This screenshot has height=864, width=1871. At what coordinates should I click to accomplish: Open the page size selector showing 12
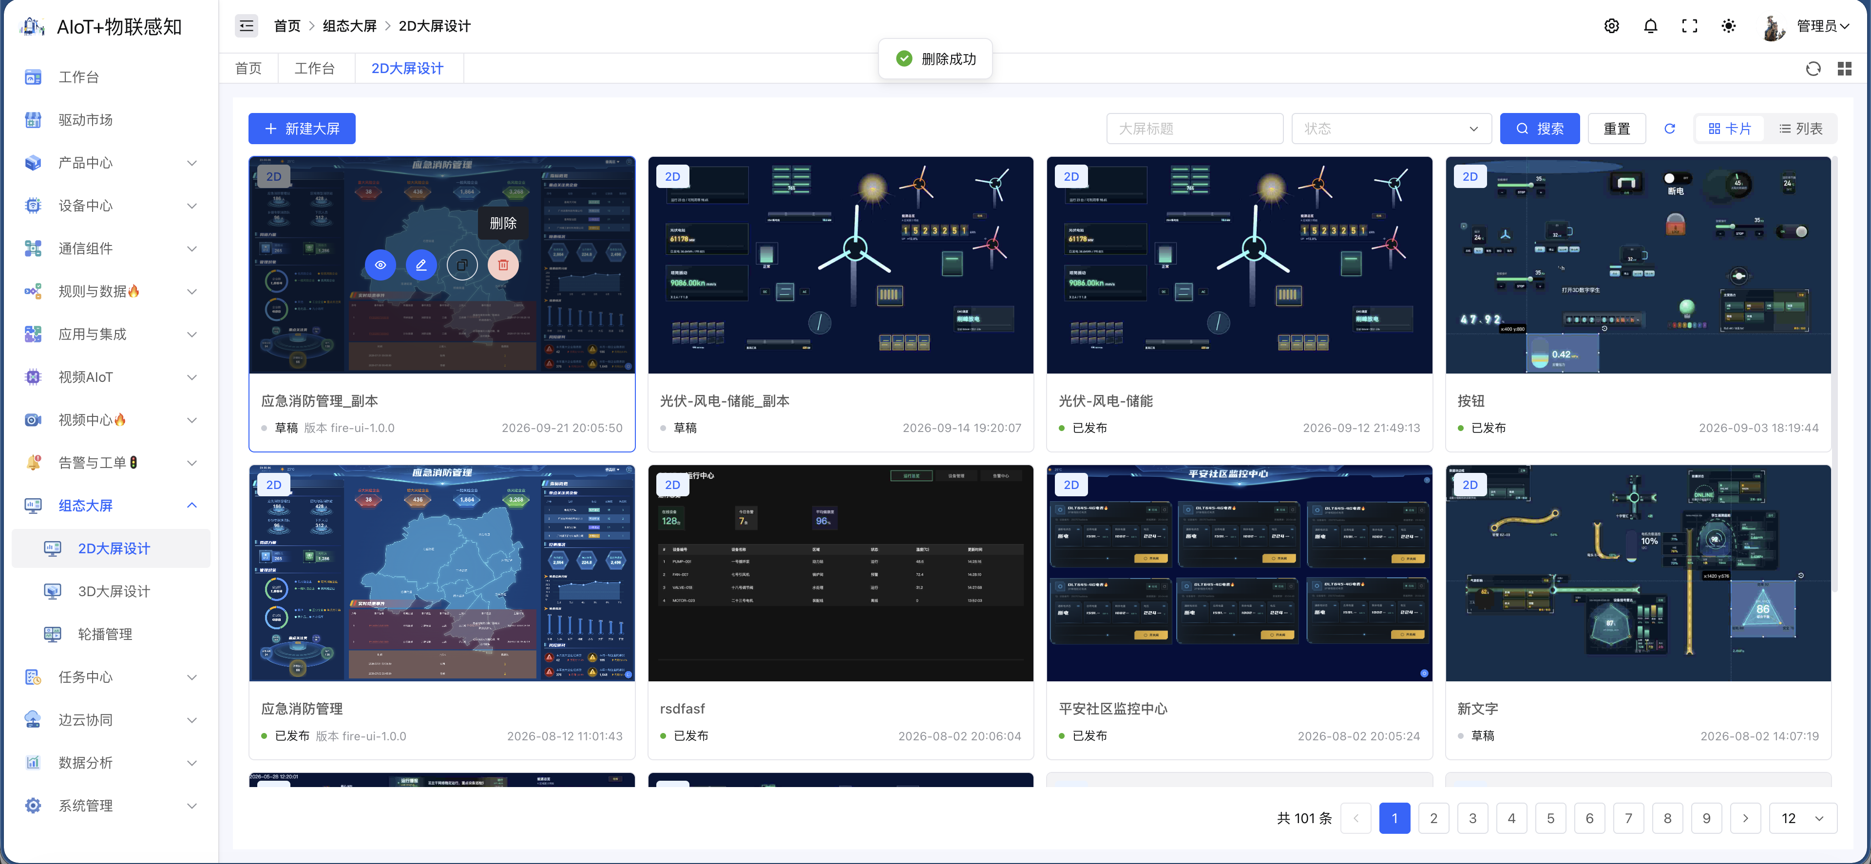(x=1803, y=818)
